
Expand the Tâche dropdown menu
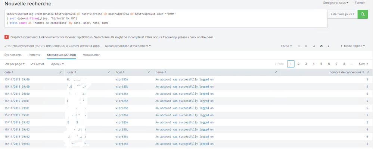tap(286, 46)
